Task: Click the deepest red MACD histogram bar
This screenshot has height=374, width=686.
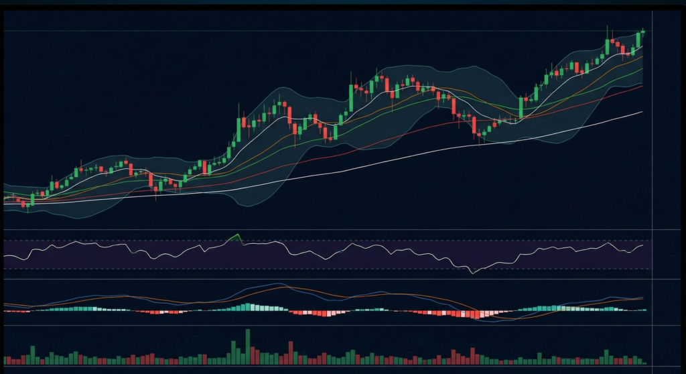Action: (x=478, y=314)
